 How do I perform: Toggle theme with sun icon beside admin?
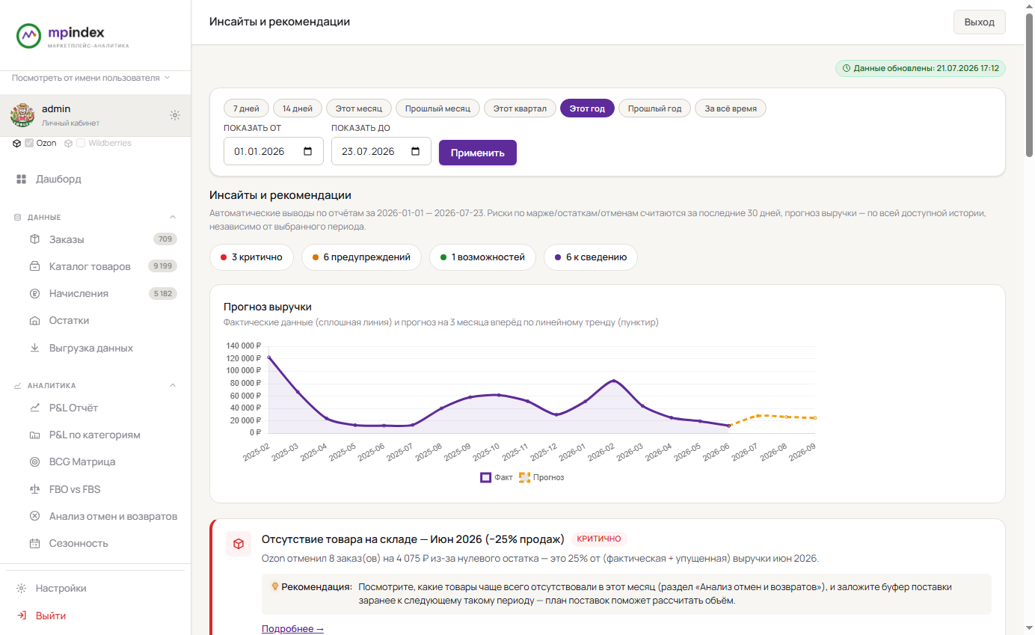[175, 115]
